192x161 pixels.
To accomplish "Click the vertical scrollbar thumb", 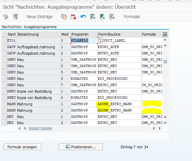I will 165,62.
